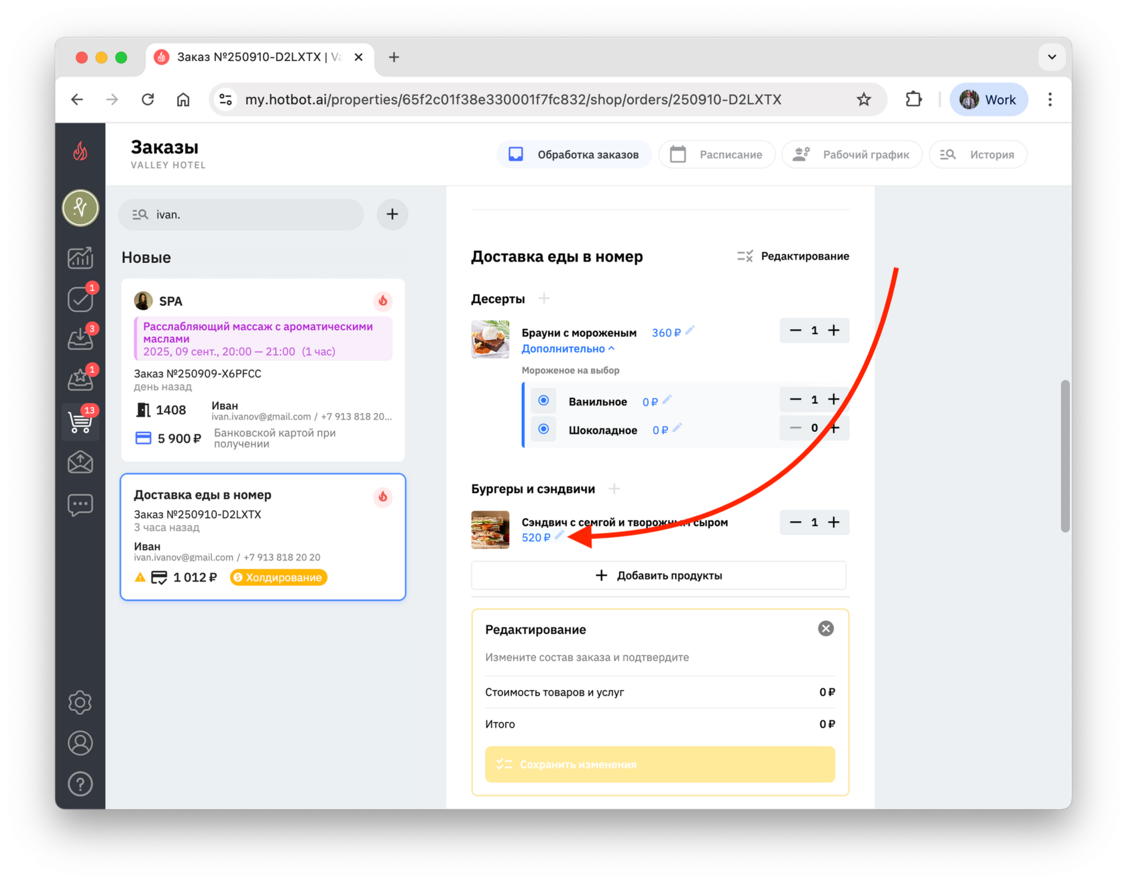This screenshot has height=882, width=1127.
Task: Decrease the sandwich quantity
Action: tap(796, 522)
